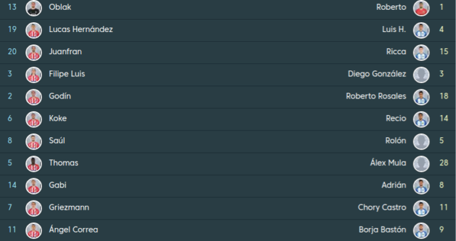Image resolution: width=456 pixels, height=241 pixels.
Task: Open Thomas's player photo
Action: pyautogui.click(x=33, y=163)
